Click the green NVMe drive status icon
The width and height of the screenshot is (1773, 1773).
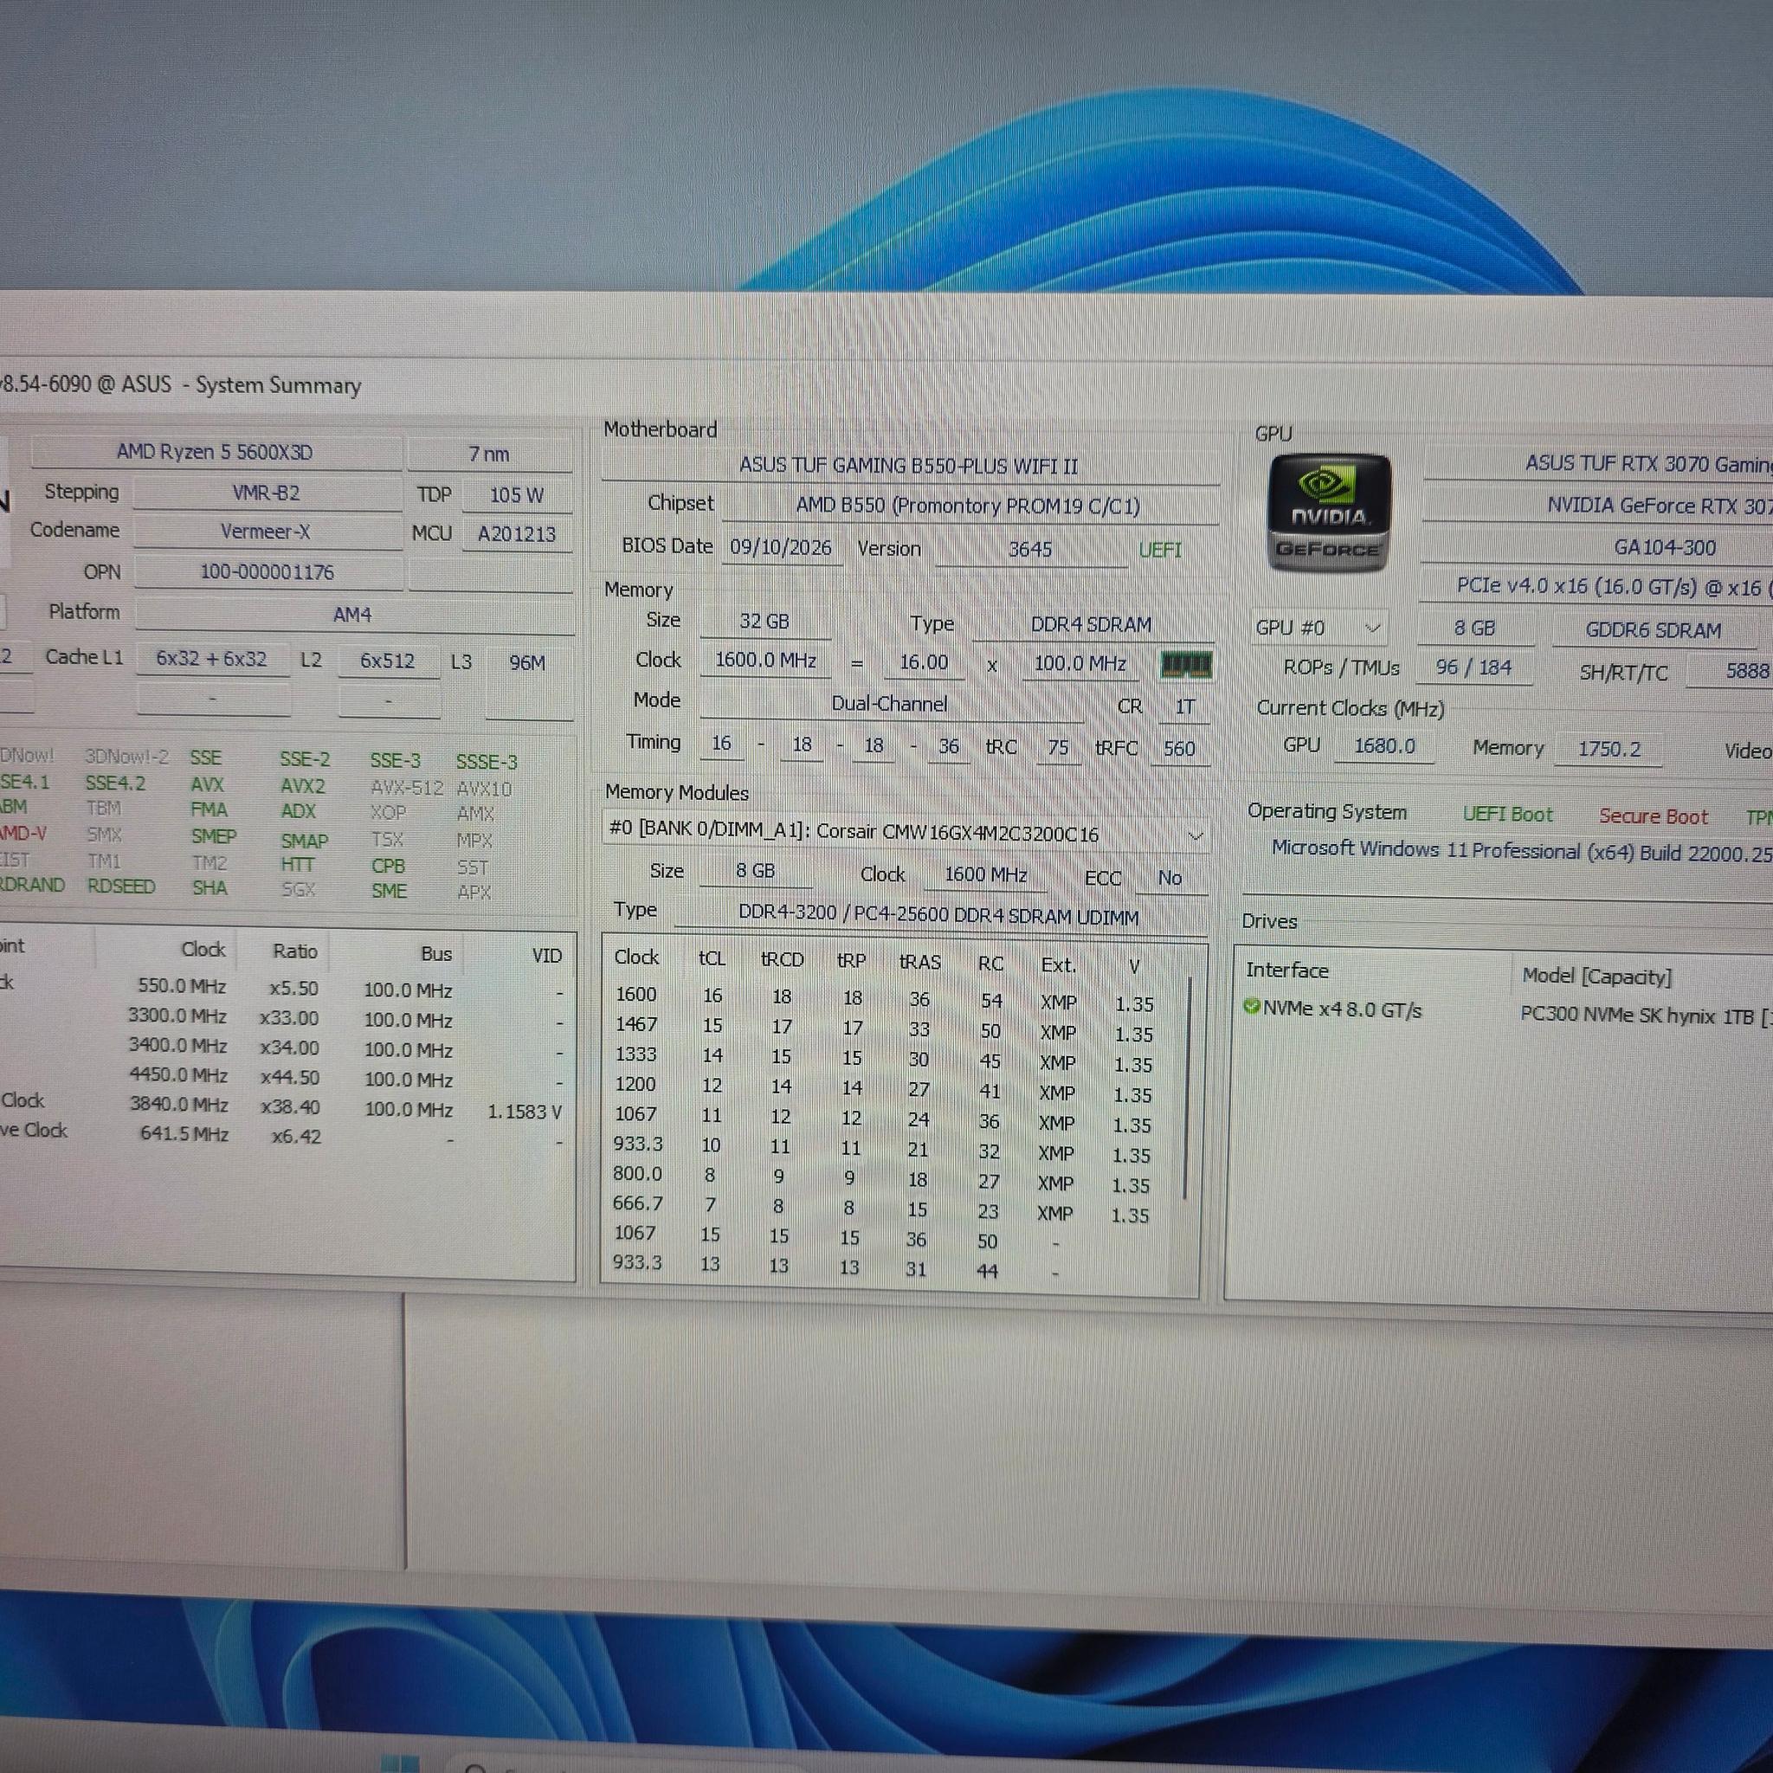click(x=1250, y=1007)
